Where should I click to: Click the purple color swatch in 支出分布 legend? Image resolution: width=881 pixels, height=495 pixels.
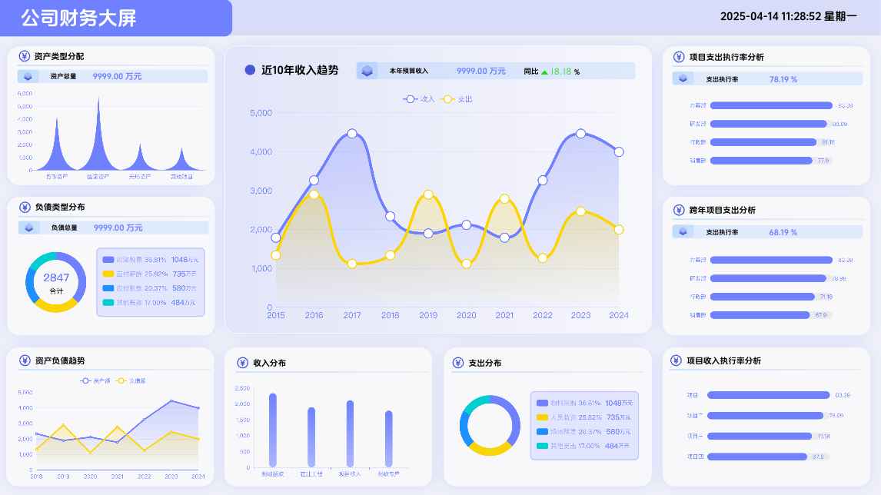tap(544, 403)
